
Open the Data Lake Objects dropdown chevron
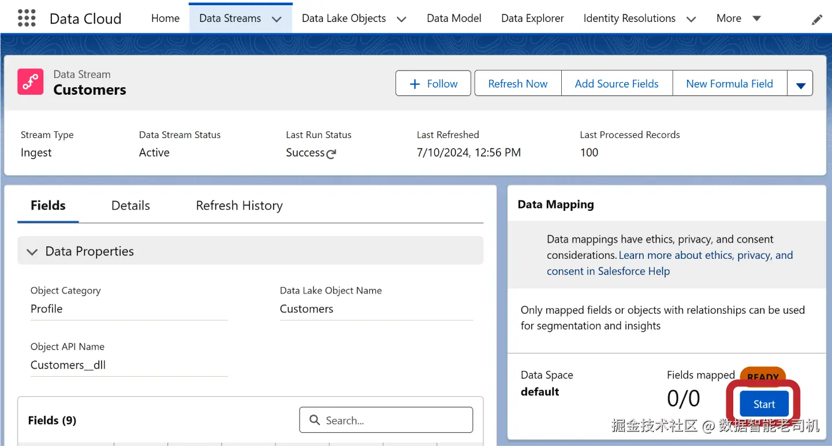point(401,19)
